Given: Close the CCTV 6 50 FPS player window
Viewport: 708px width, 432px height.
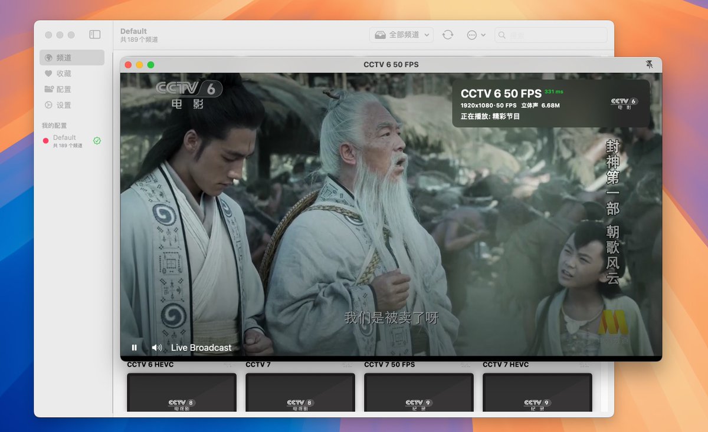Looking at the screenshot, I should (128, 65).
